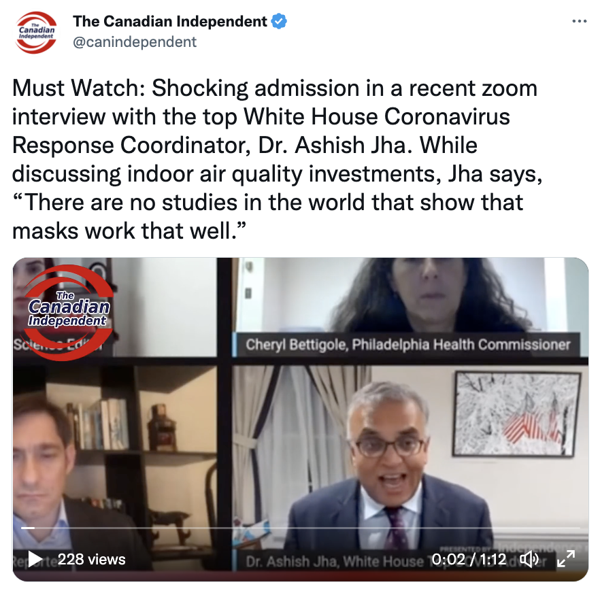Mute the video volume speaker icon
This screenshot has width=600, height=593.
[529, 559]
